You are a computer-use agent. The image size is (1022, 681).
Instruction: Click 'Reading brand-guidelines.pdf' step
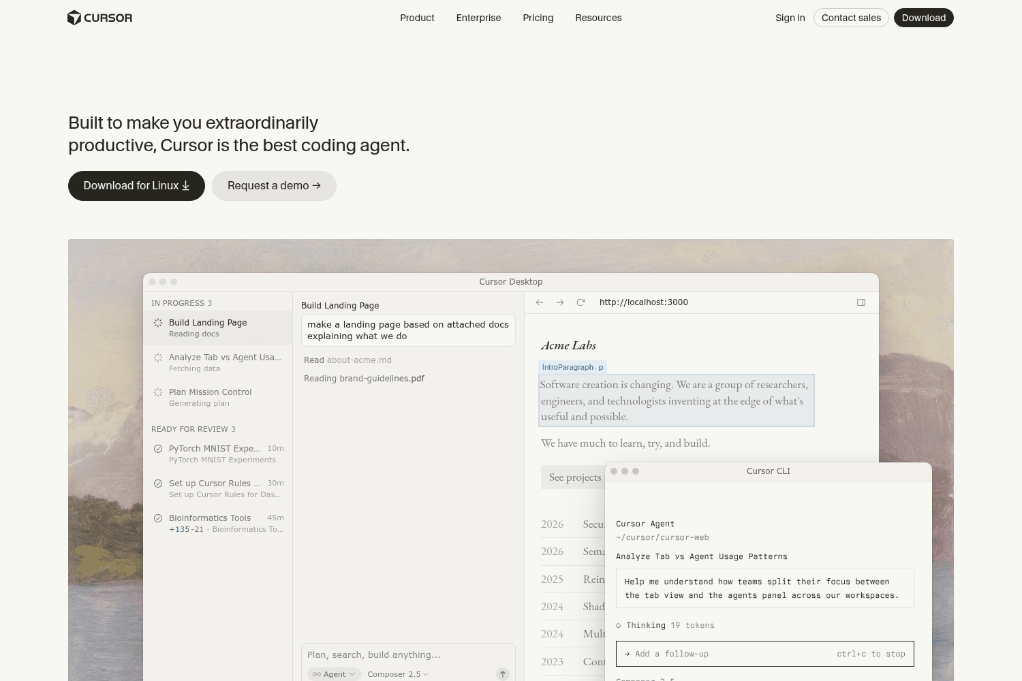pos(364,379)
